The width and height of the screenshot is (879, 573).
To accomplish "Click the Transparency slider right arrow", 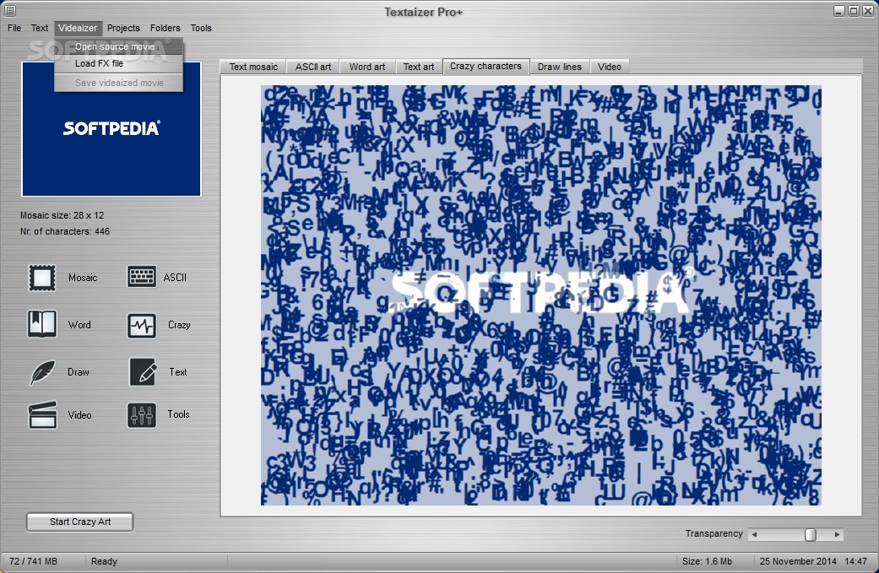I will pos(837,535).
